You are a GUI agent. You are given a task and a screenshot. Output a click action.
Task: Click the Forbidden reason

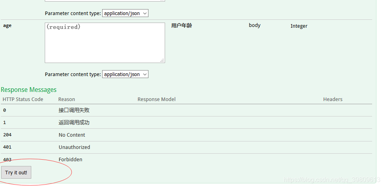(70, 160)
